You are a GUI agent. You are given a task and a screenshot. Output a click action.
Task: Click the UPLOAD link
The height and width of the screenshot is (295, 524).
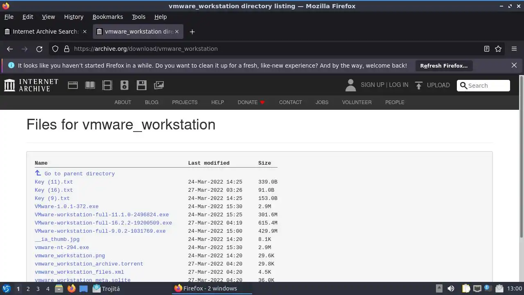point(438,85)
